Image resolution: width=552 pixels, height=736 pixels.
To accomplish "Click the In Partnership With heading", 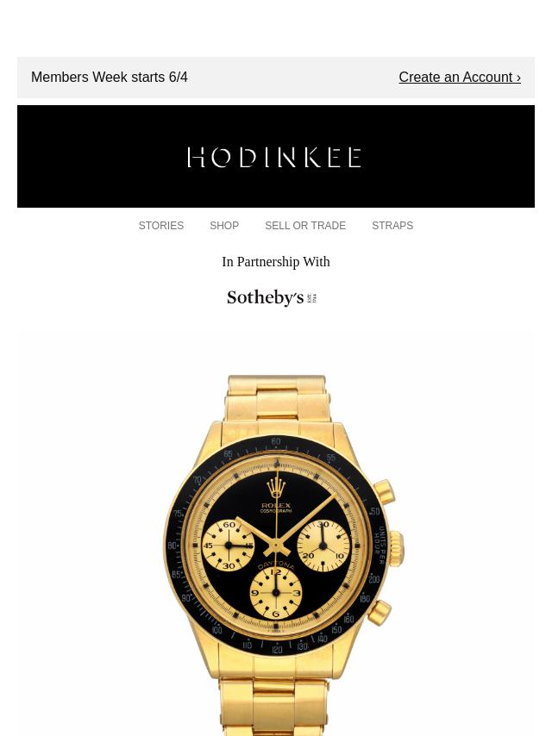I will [x=276, y=261].
